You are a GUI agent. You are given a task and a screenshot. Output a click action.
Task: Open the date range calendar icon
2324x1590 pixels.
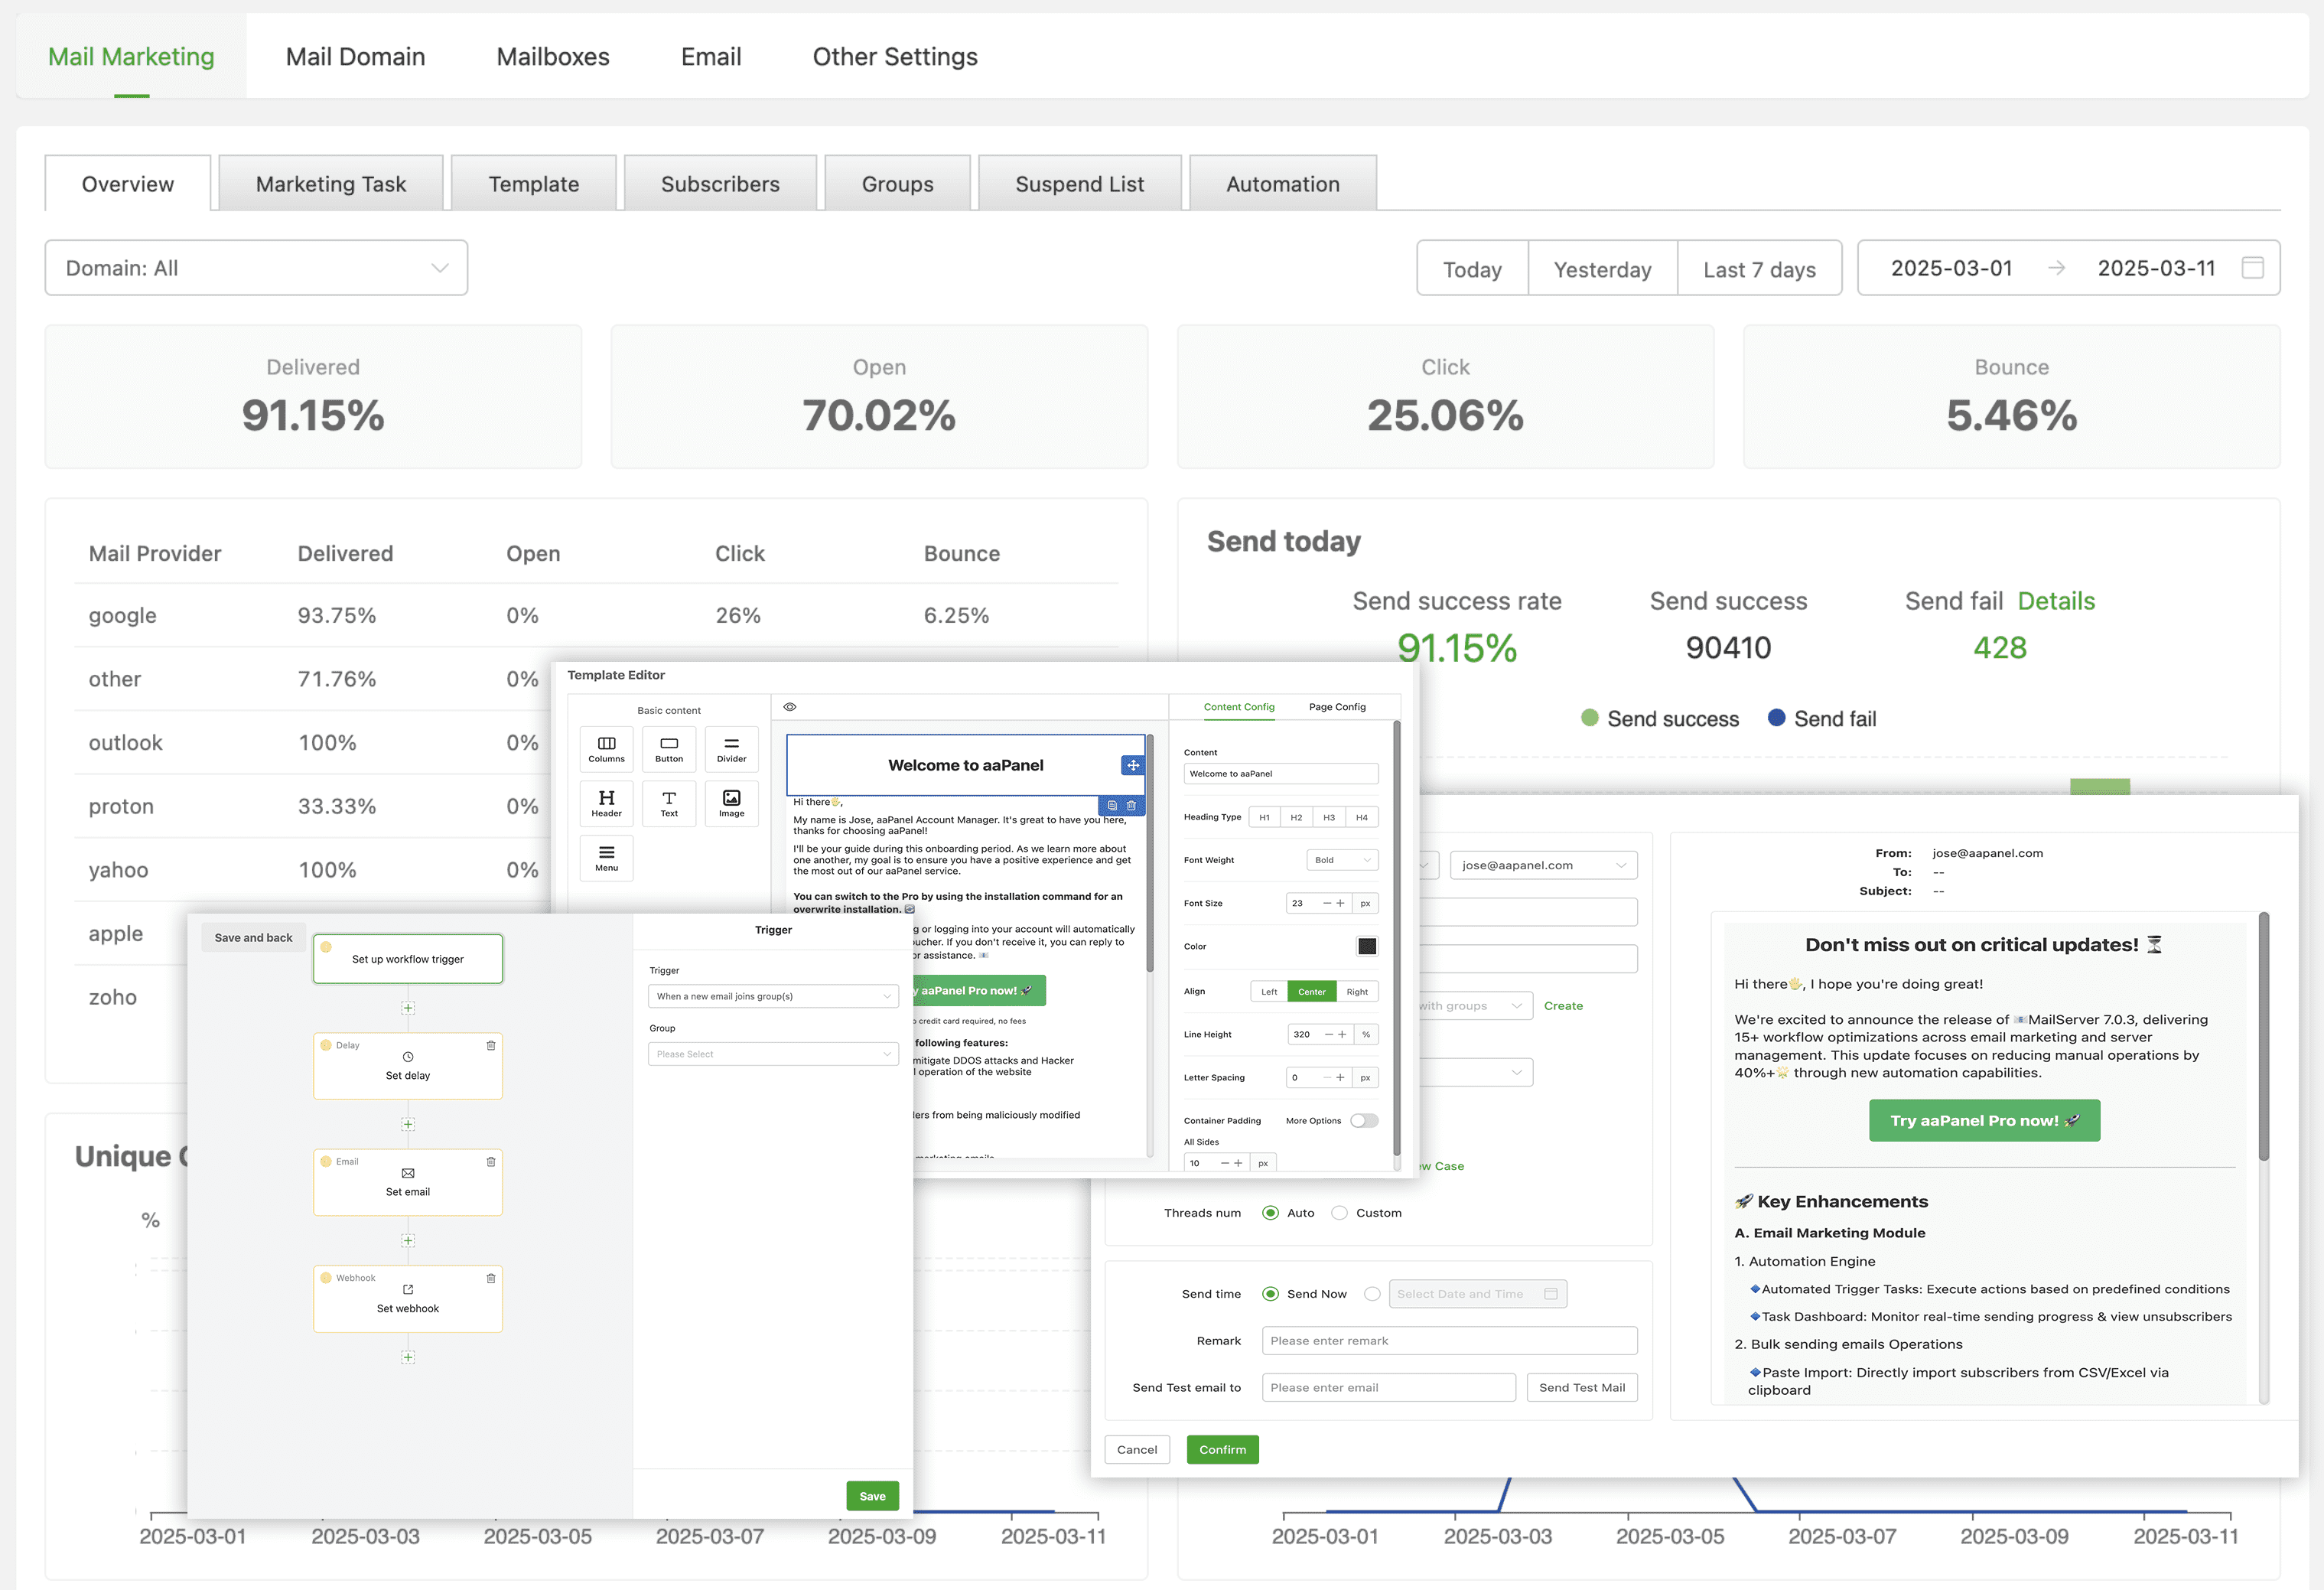click(x=2252, y=268)
